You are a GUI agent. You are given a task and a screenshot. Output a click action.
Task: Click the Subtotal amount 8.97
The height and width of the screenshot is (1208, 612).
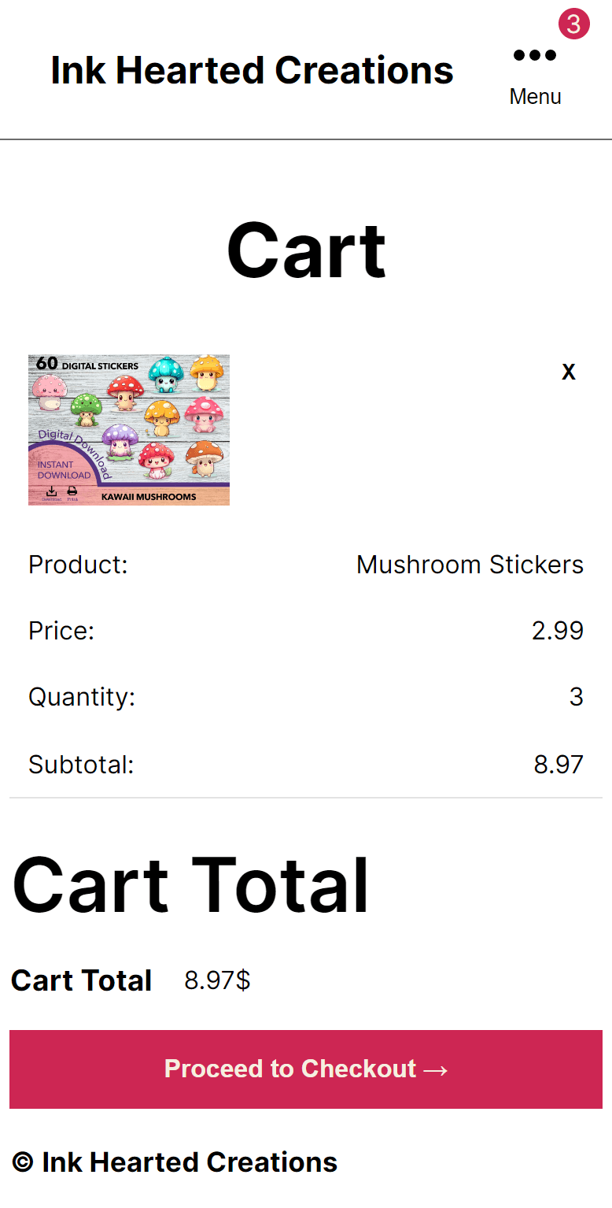(559, 764)
